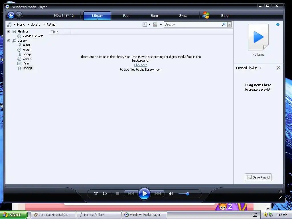Switch to the Burn tab
Viewport: 292px width, 219px height.
[154, 16]
